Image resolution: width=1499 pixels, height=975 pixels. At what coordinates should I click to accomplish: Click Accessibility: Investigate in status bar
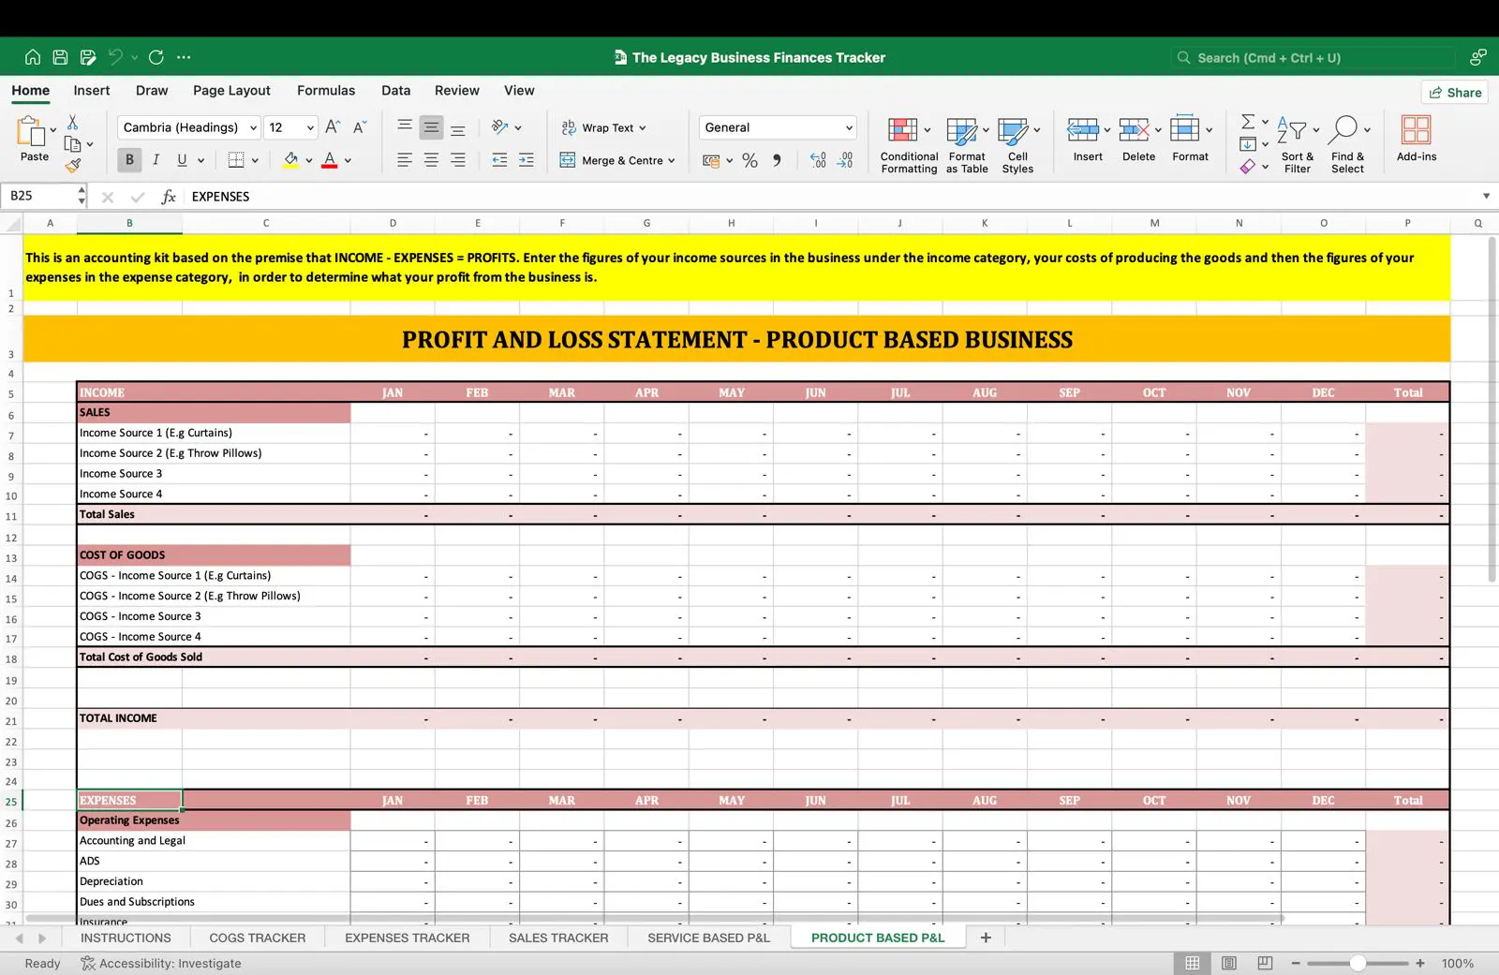point(160,963)
